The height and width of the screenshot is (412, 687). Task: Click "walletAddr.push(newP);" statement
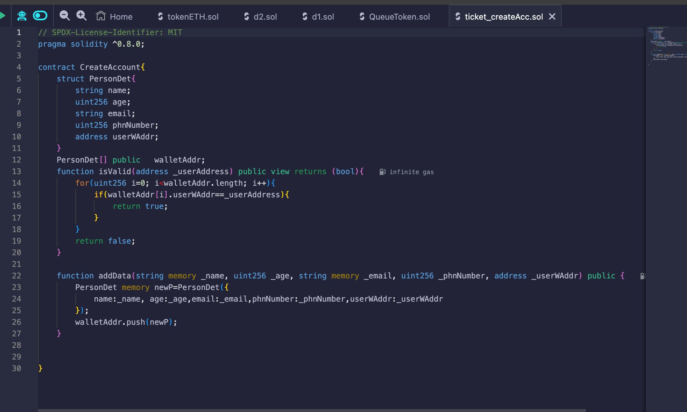point(126,322)
